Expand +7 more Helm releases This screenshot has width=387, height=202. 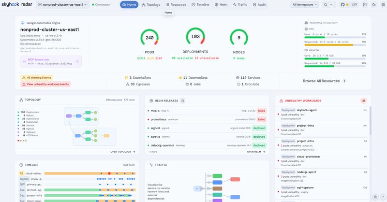click(152, 152)
